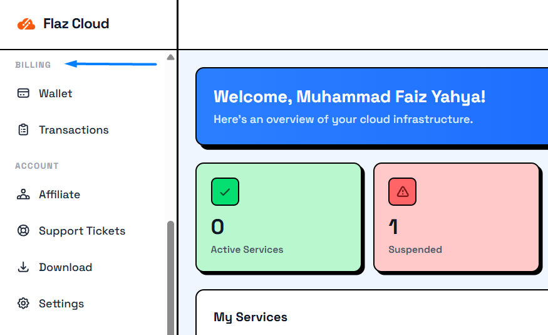
Task: Open the Wallet menu item
Action: [56, 93]
